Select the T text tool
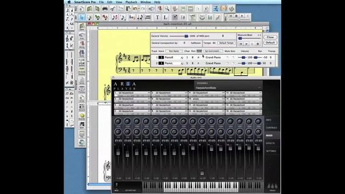 pyautogui.click(x=157, y=17)
